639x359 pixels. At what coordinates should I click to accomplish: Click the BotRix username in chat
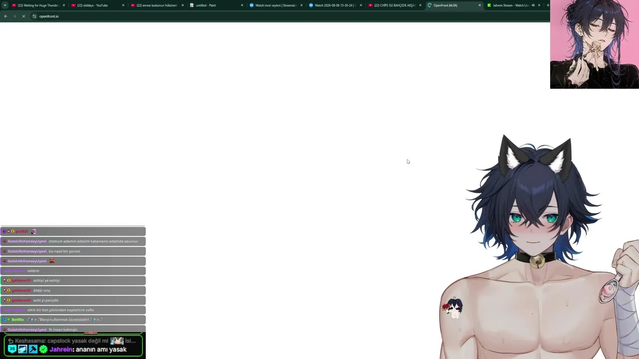click(17, 320)
